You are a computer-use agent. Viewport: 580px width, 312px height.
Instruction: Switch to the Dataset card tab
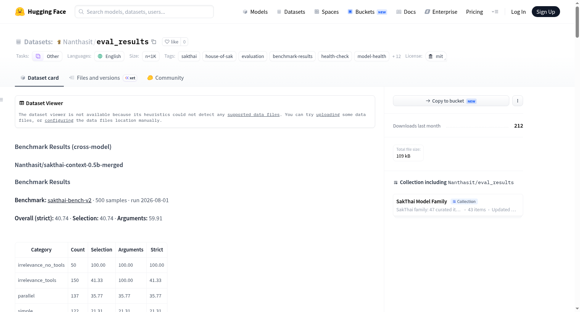coord(39,78)
